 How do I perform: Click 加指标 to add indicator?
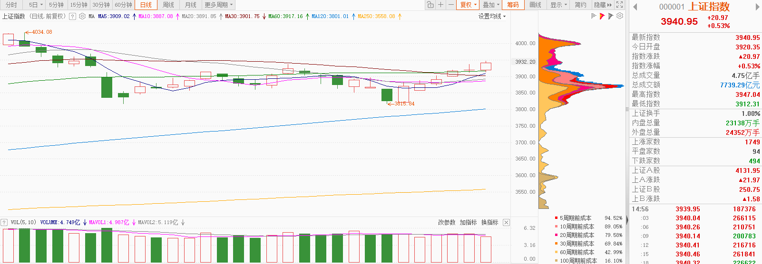[468, 222]
